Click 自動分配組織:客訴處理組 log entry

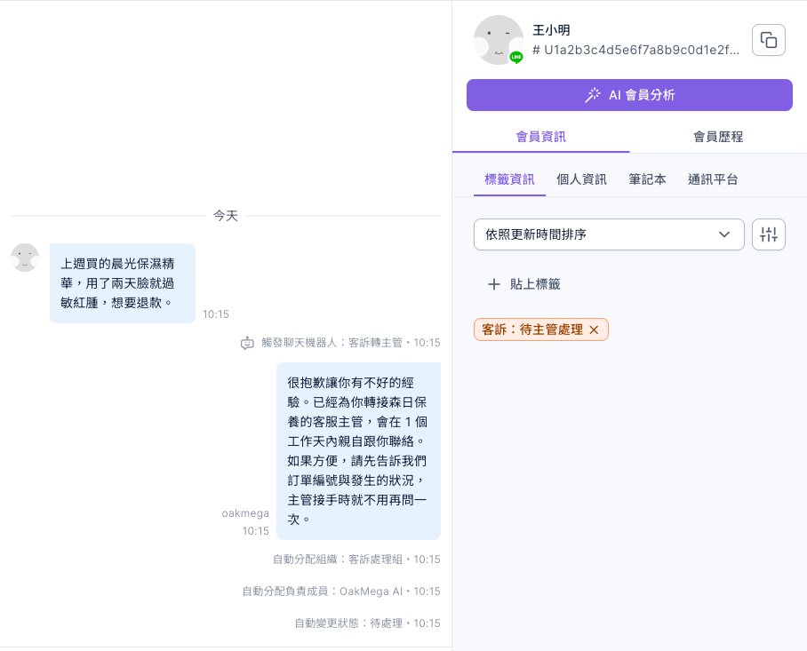(x=356, y=560)
